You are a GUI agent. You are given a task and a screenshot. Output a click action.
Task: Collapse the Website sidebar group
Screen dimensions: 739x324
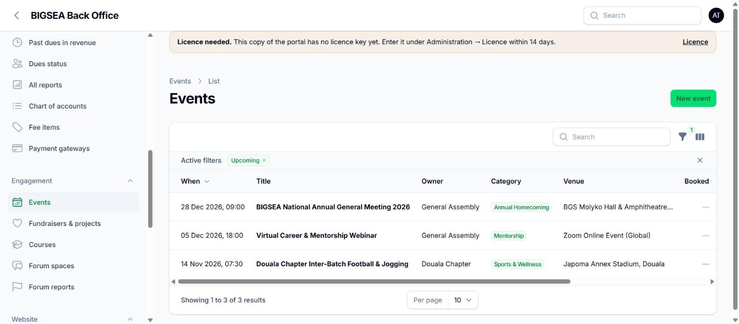click(x=130, y=319)
